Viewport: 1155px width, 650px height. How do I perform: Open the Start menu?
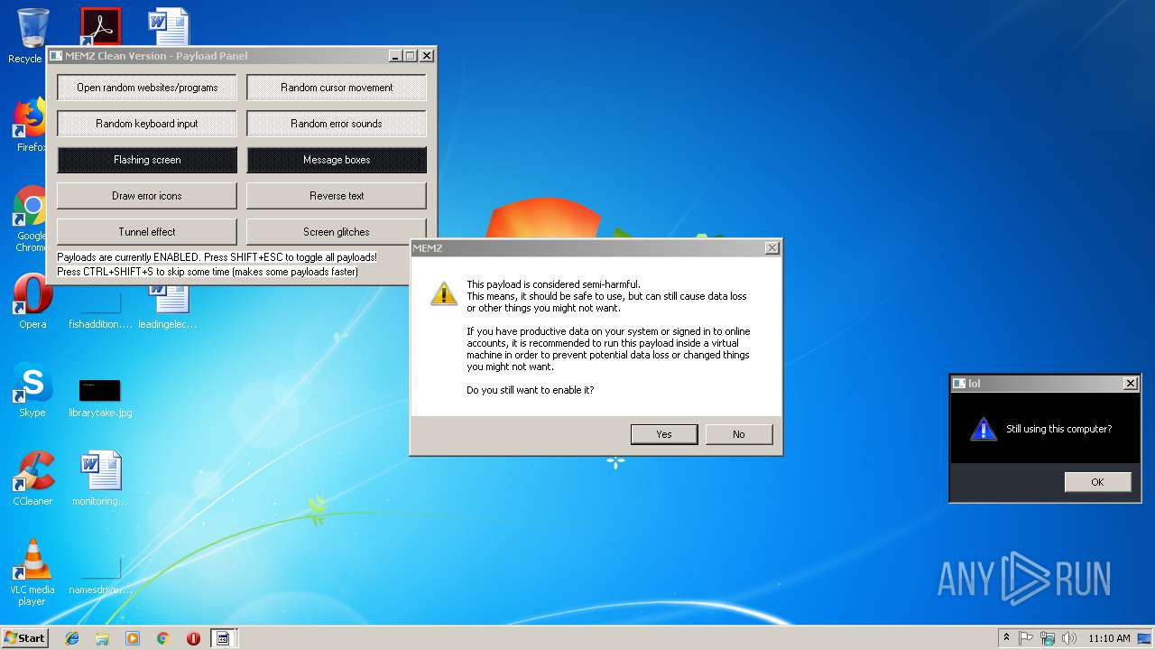[25, 638]
